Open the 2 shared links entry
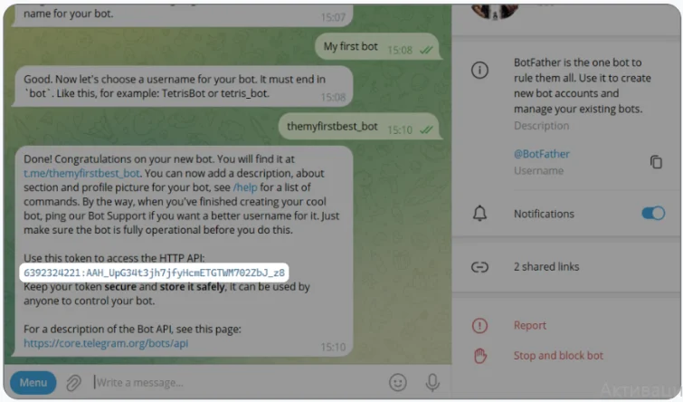The width and height of the screenshot is (683, 402). click(x=566, y=267)
